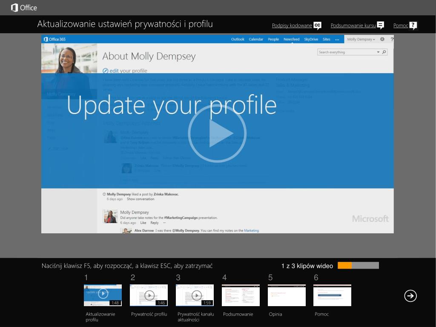
Task: Click the Podsumowanie kursu link
Action: coord(353,26)
